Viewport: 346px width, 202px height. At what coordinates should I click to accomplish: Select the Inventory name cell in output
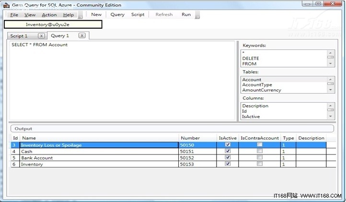tap(99, 164)
